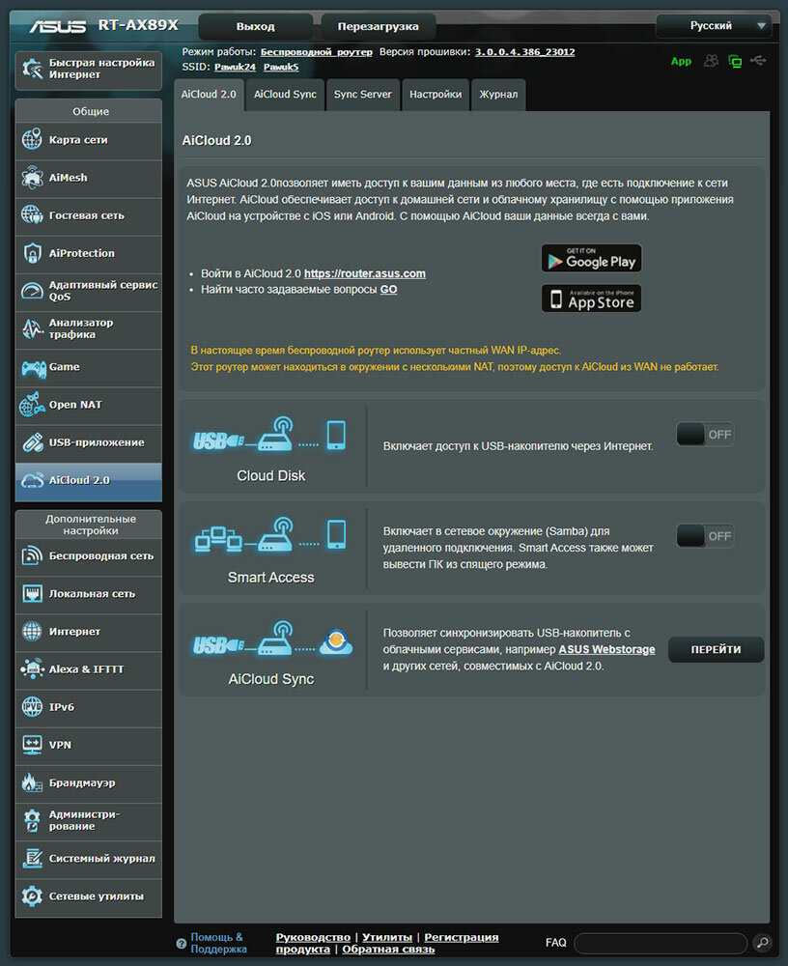Screen dimensions: 788x966
Task: Open the Alexa & IFTTT icon
Action: coord(32,669)
